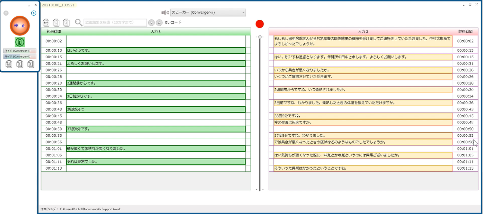Open the hamburger menu in the small panel

(x=6, y=13)
